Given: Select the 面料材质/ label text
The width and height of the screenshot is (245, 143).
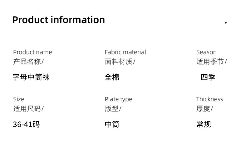Looking at the screenshot, I should 120,62.
